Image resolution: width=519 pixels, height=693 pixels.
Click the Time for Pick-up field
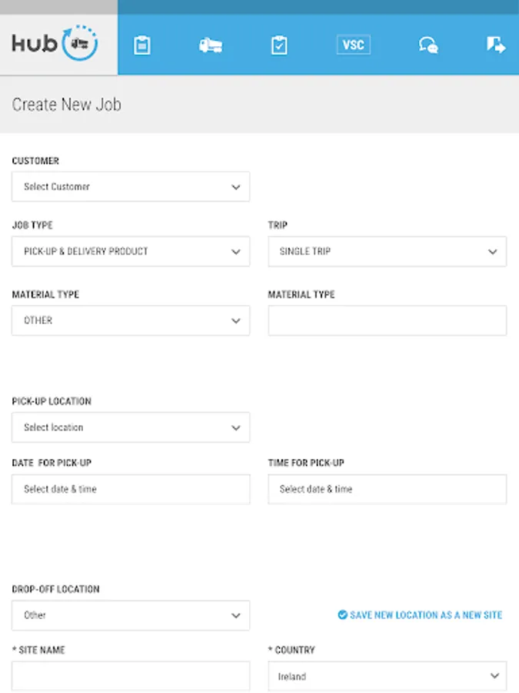point(387,489)
